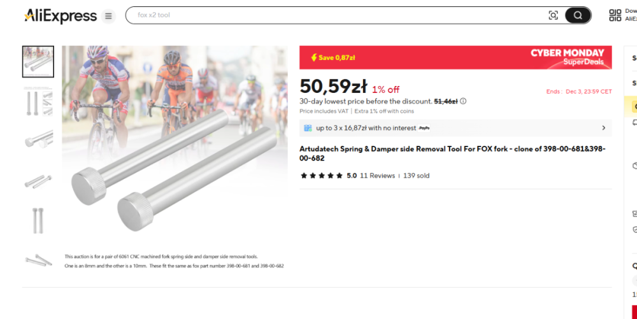The height and width of the screenshot is (319, 637).
Task: Click the five-star rating icons
Action: tap(322, 176)
